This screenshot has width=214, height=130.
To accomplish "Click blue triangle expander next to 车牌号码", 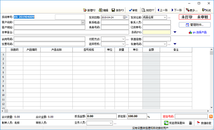I will coord(175,44).
